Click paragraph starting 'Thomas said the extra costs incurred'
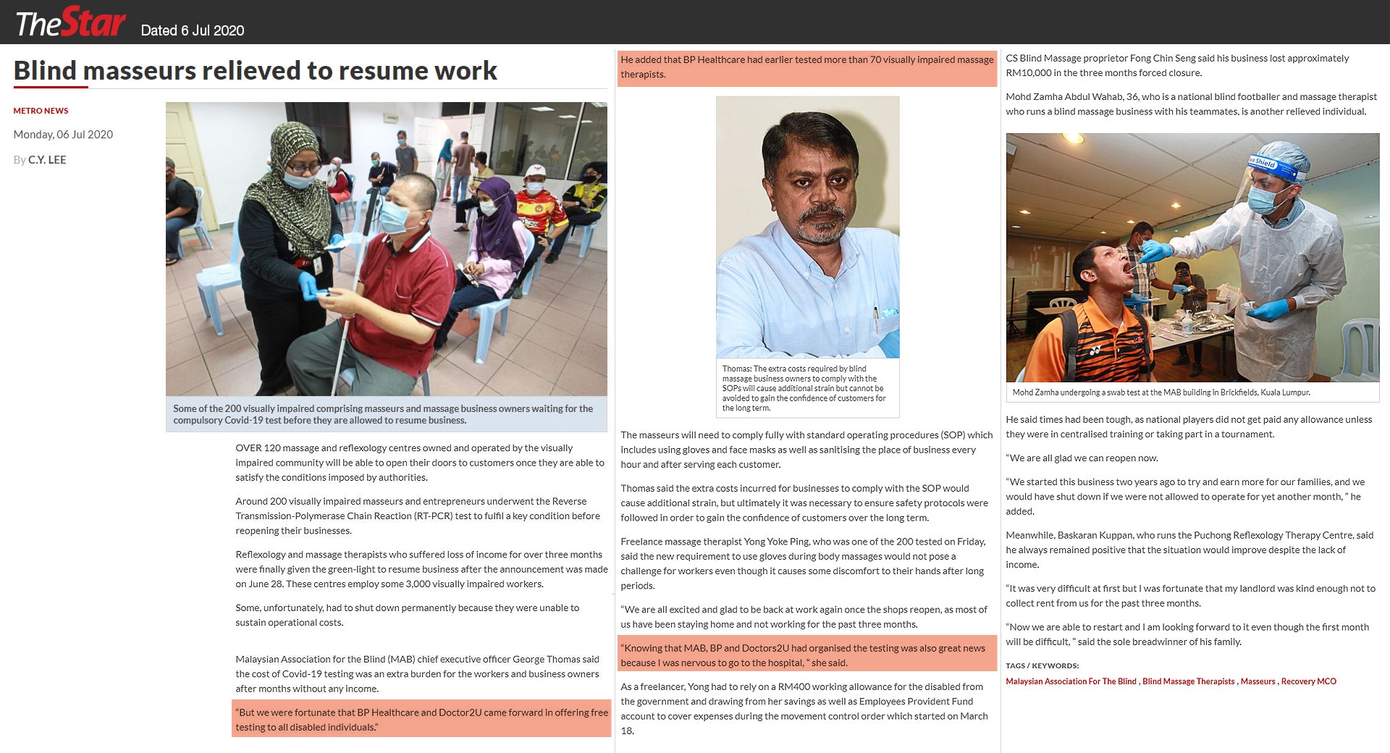Viewport: 1390px width, 753px height. click(x=804, y=503)
